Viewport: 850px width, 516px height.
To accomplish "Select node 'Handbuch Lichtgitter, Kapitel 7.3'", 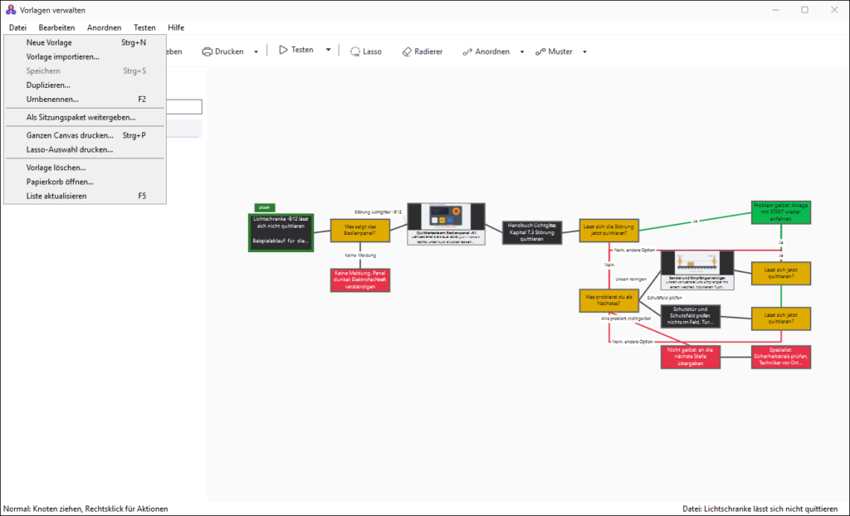I will click(x=532, y=232).
